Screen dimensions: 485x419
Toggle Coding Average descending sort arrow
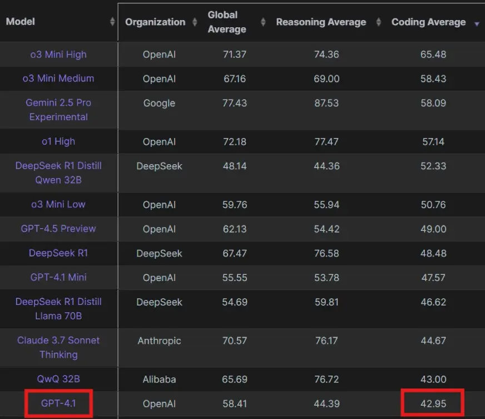point(477,23)
